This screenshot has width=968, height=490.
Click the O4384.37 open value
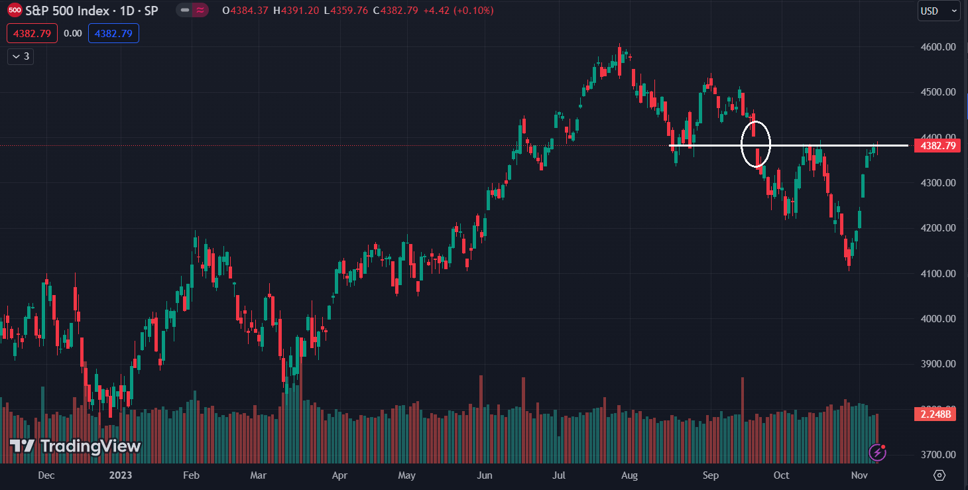pyautogui.click(x=246, y=11)
